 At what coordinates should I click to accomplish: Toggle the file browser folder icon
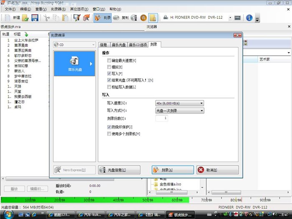(153, 18)
